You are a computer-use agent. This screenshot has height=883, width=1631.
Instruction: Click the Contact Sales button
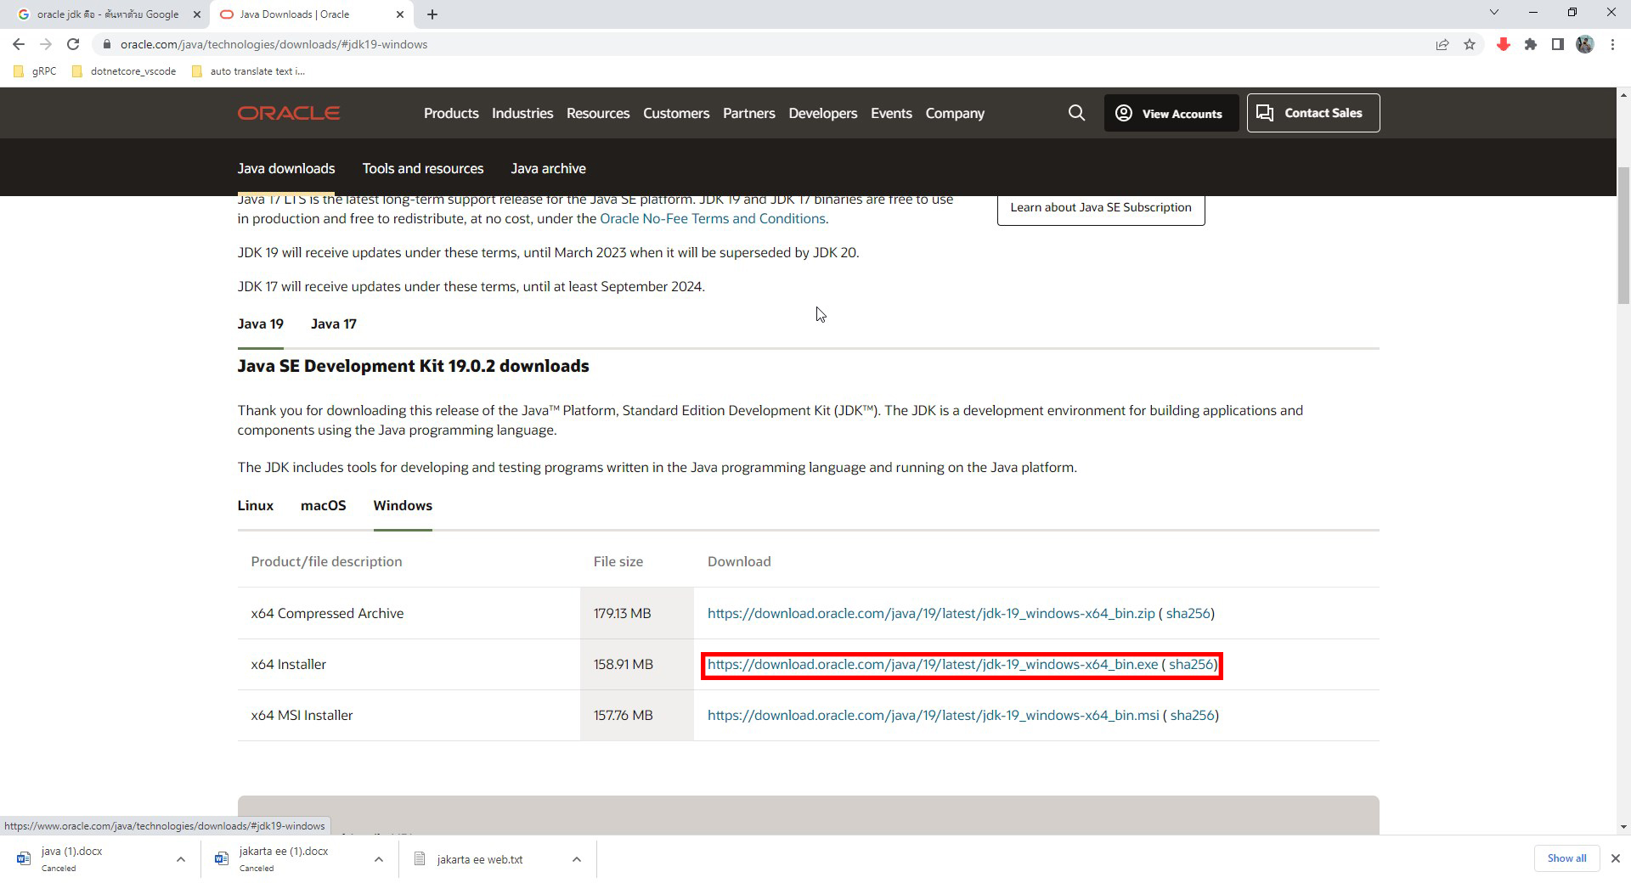(1313, 113)
